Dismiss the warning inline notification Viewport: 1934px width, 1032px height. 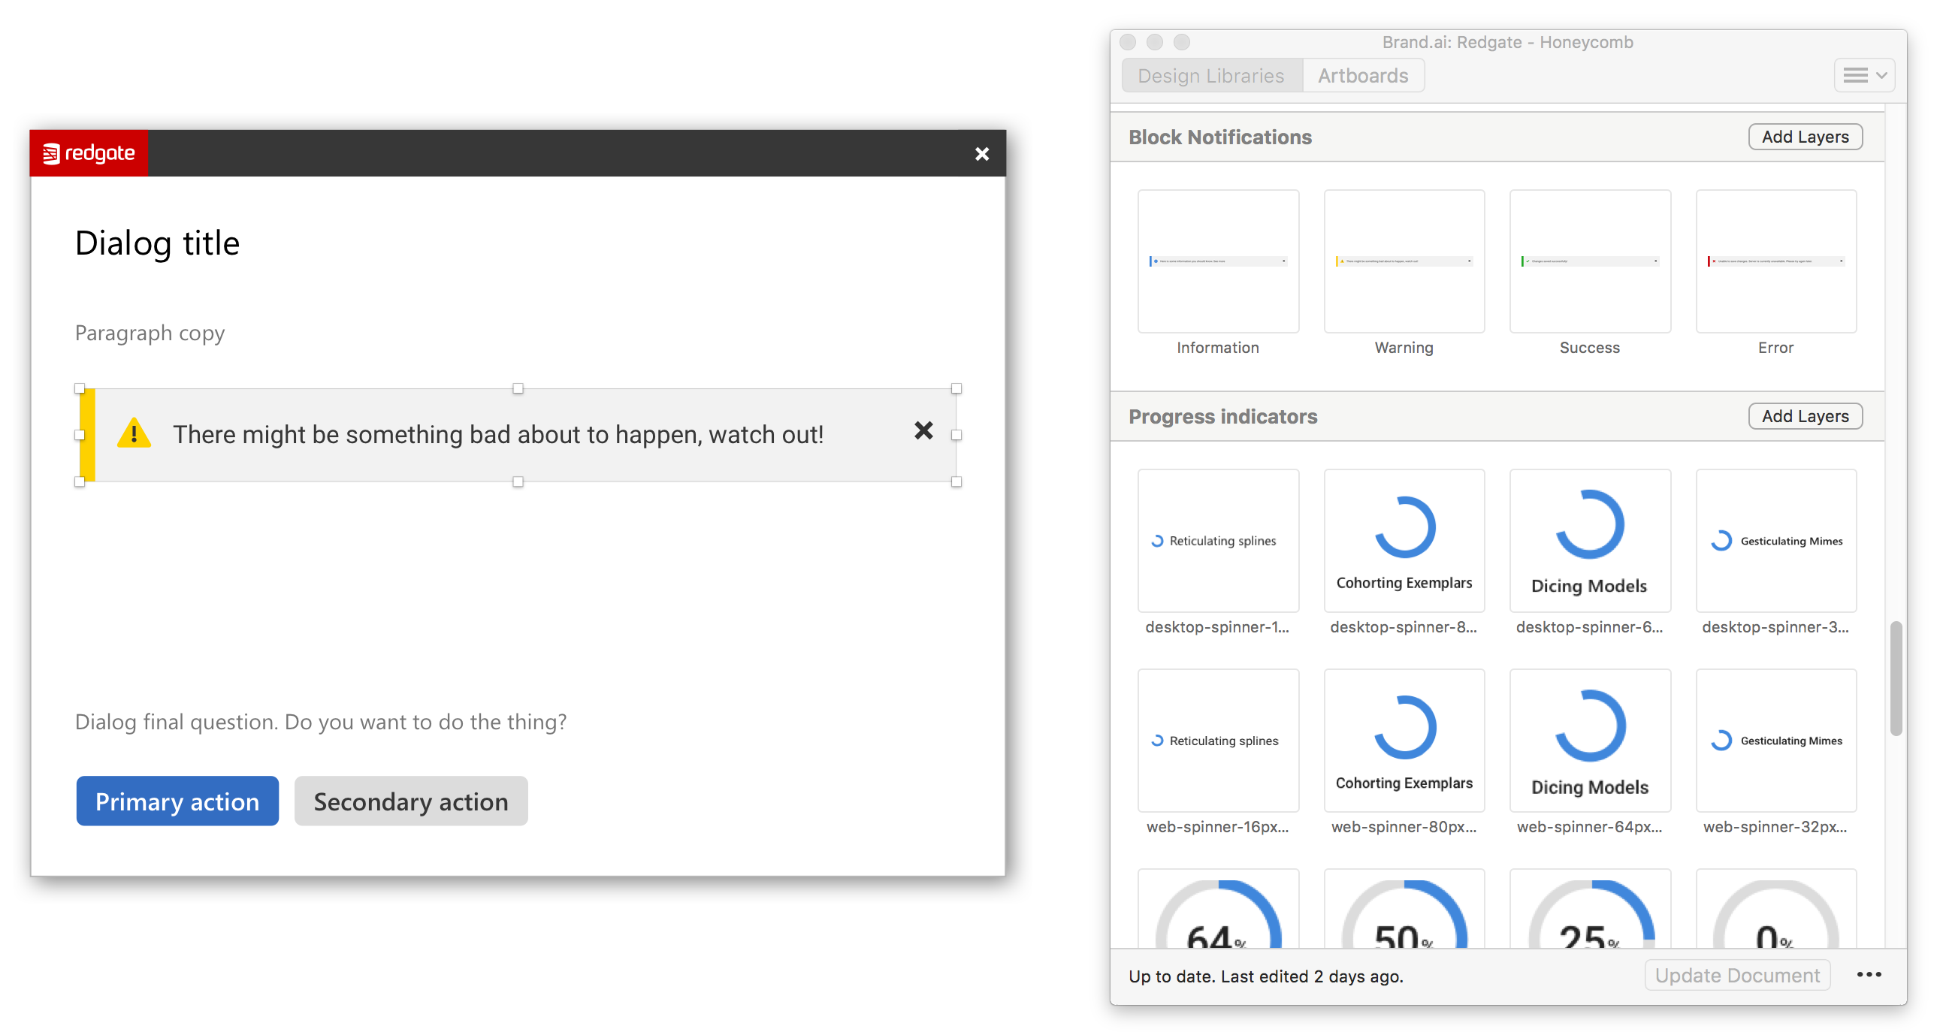(923, 431)
